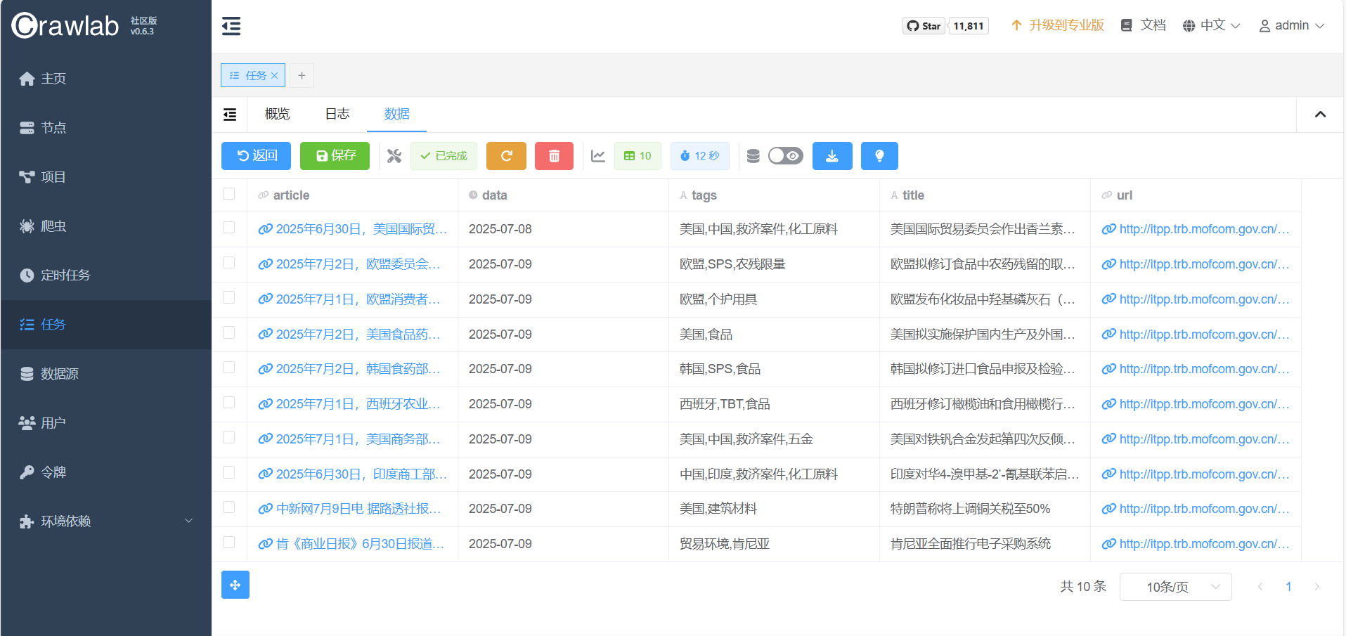Go to the next page with the pagination arrow
The height and width of the screenshot is (636, 1346).
[1316, 586]
